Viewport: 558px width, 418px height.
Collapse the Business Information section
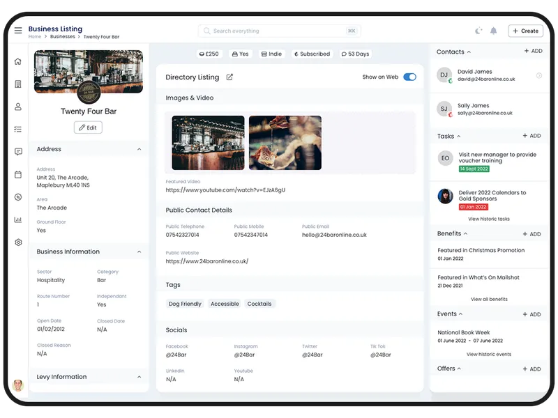coord(139,251)
